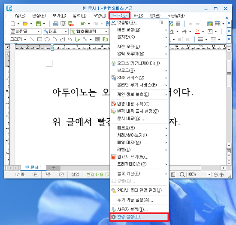
Task: Select 문서 비교(G)... menu item
Action: coord(139,118)
